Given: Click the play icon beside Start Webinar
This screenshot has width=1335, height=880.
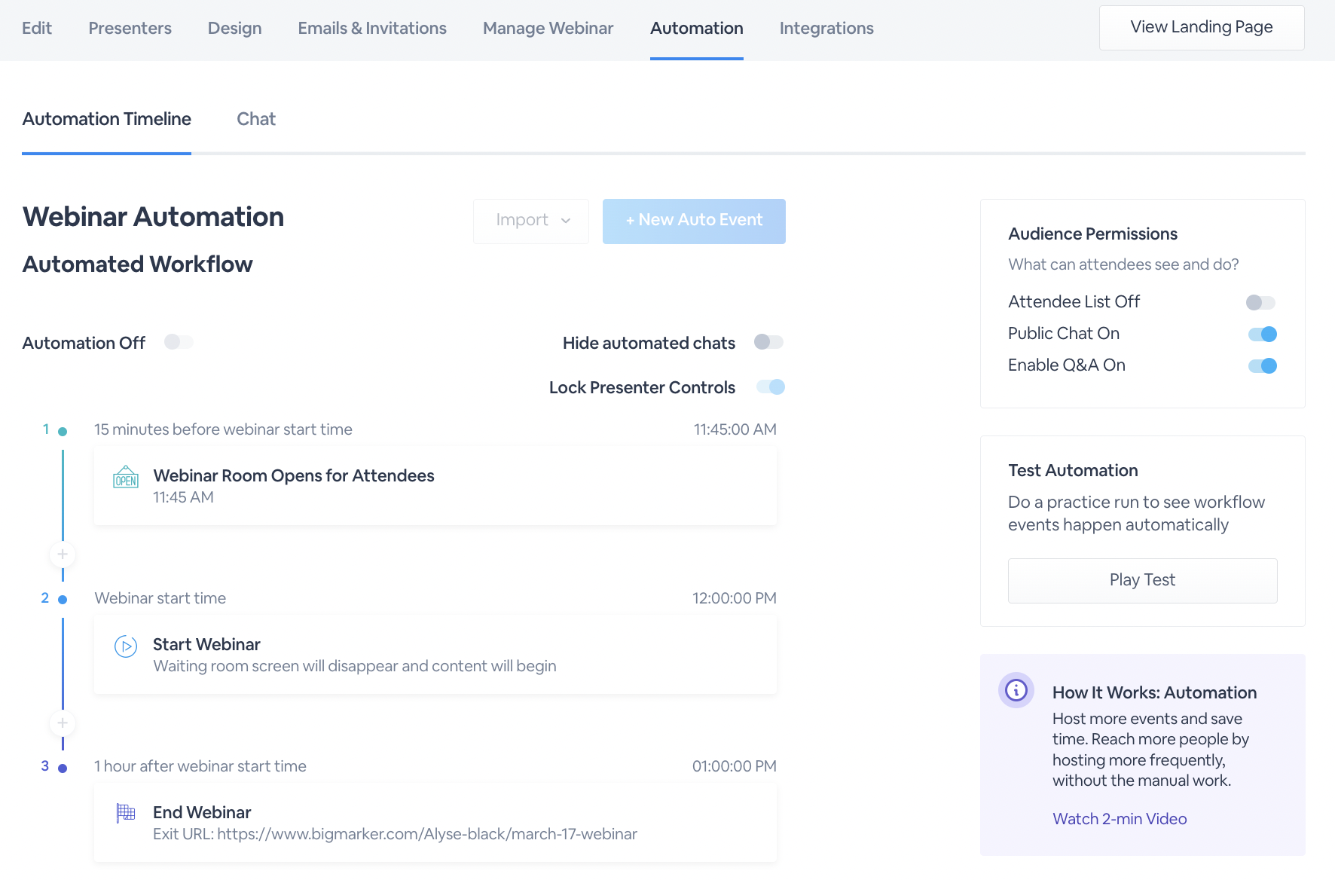Looking at the screenshot, I should point(125,646).
